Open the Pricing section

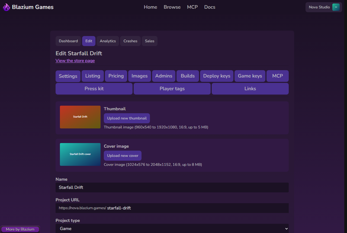tap(116, 76)
